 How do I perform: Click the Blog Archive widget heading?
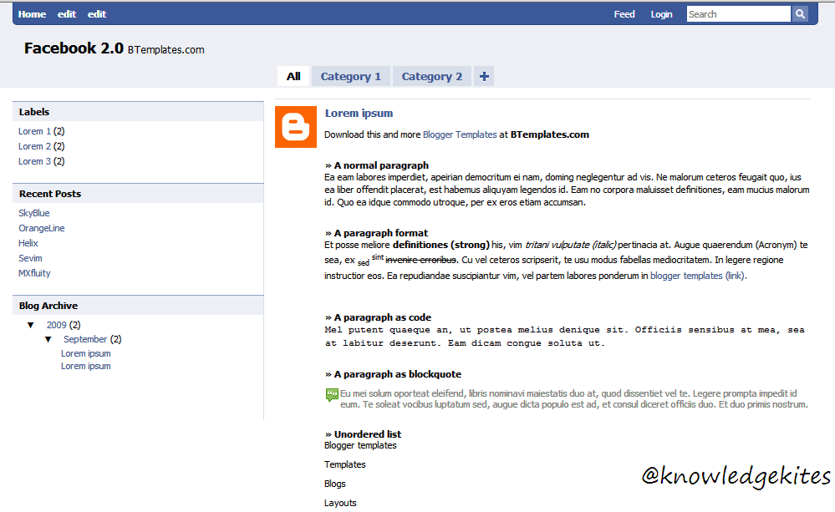point(48,306)
